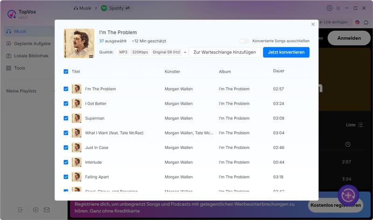The height and width of the screenshot is (220, 373).
Task: Click the Künstler column header
Action: click(172, 72)
